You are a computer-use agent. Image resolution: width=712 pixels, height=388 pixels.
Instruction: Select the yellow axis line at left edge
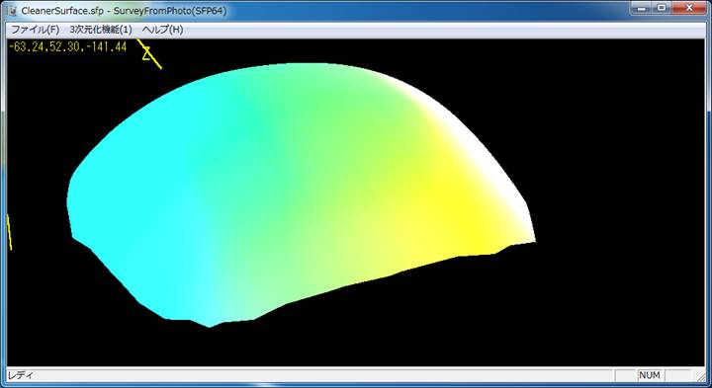click(9, 232)
